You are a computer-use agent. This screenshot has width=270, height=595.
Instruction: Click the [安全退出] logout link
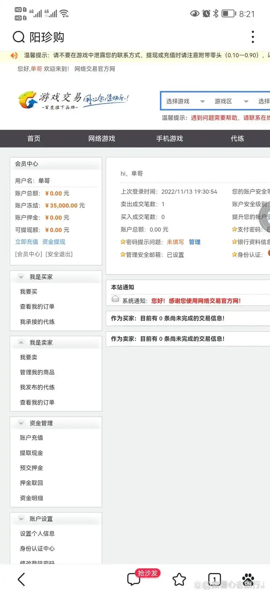59,254
